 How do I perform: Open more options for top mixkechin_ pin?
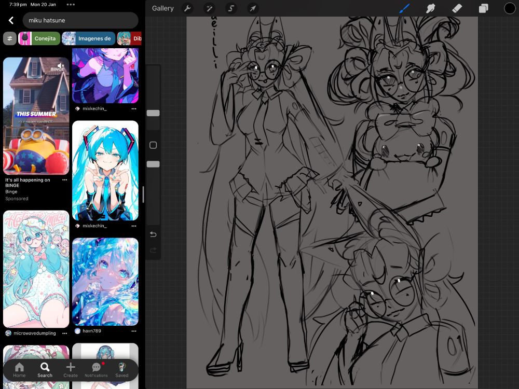point(134,108)
